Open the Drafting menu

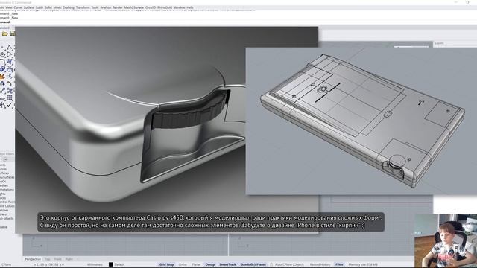[x=69, y=7]
